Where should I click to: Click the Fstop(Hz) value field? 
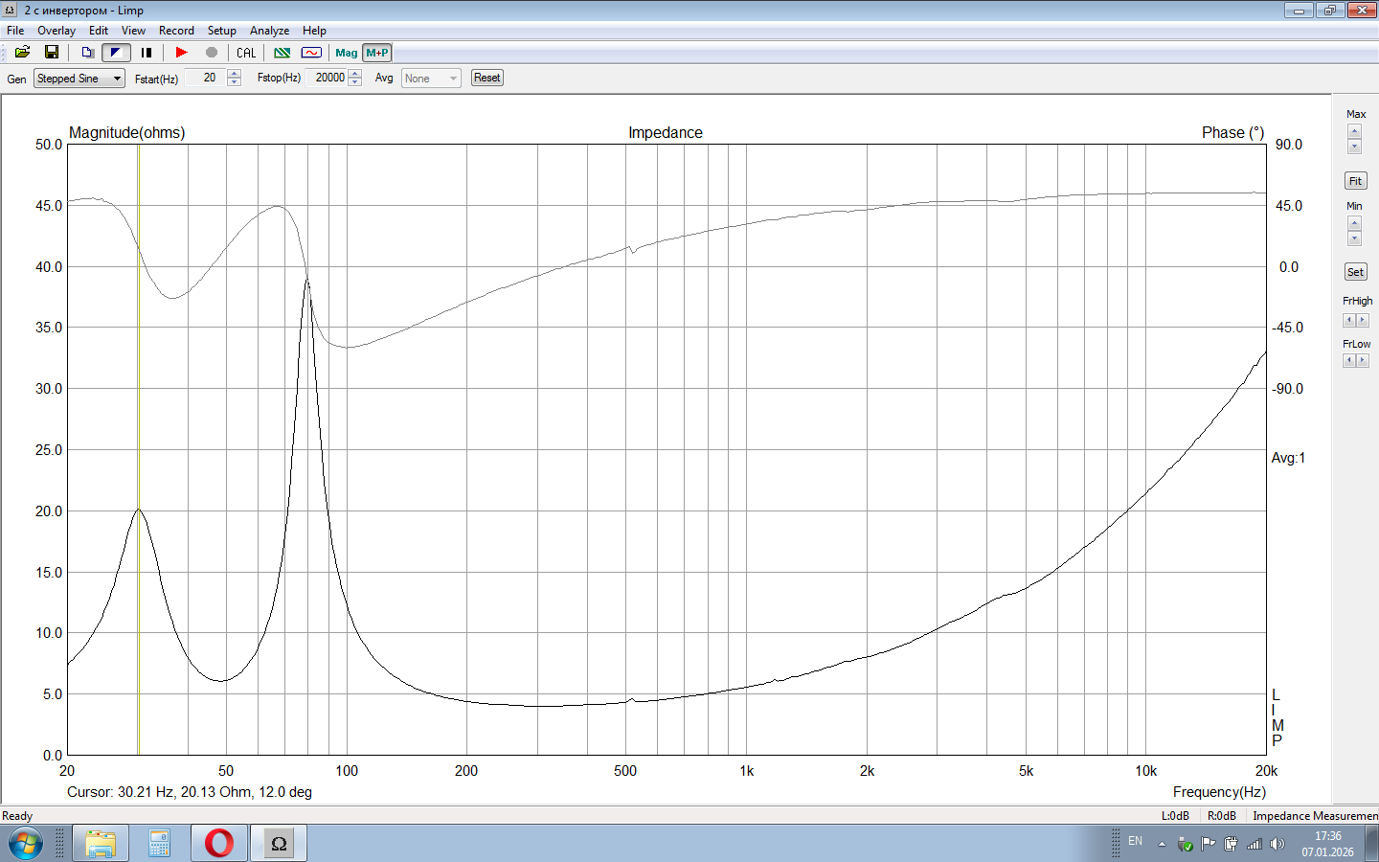[x=327, y=78]
